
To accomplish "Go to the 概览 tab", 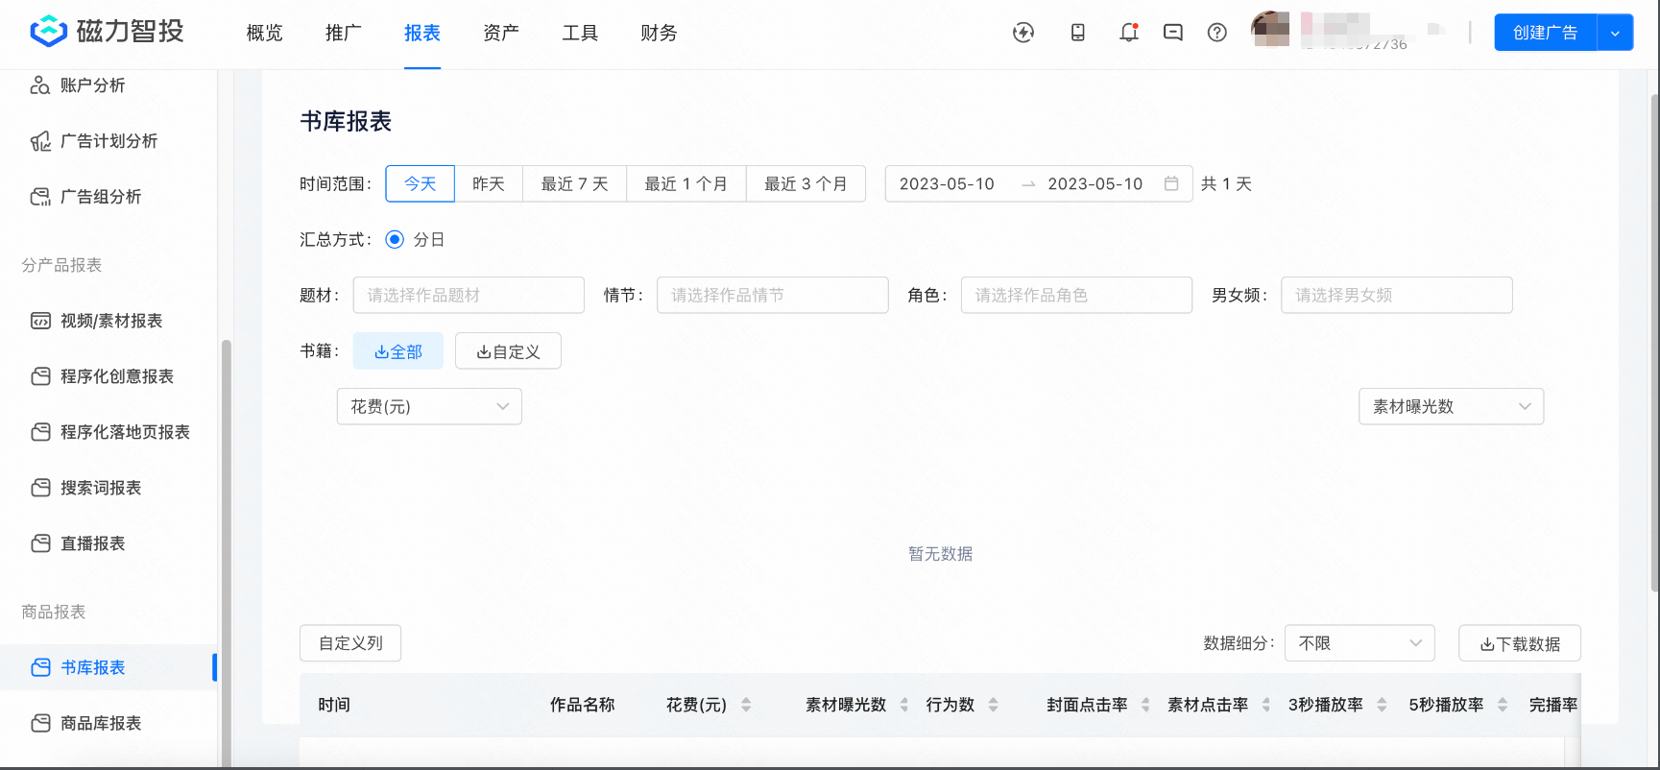I will click(x=264, y=33).
